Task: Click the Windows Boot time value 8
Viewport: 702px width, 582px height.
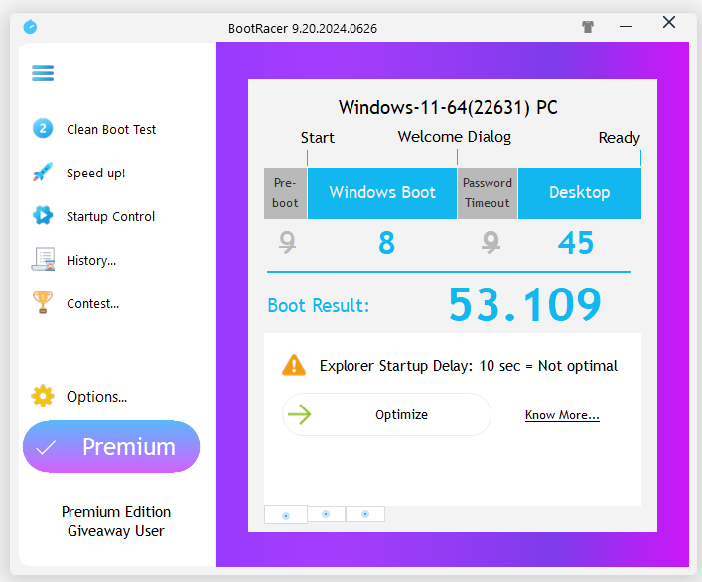Action: (387, 243)
